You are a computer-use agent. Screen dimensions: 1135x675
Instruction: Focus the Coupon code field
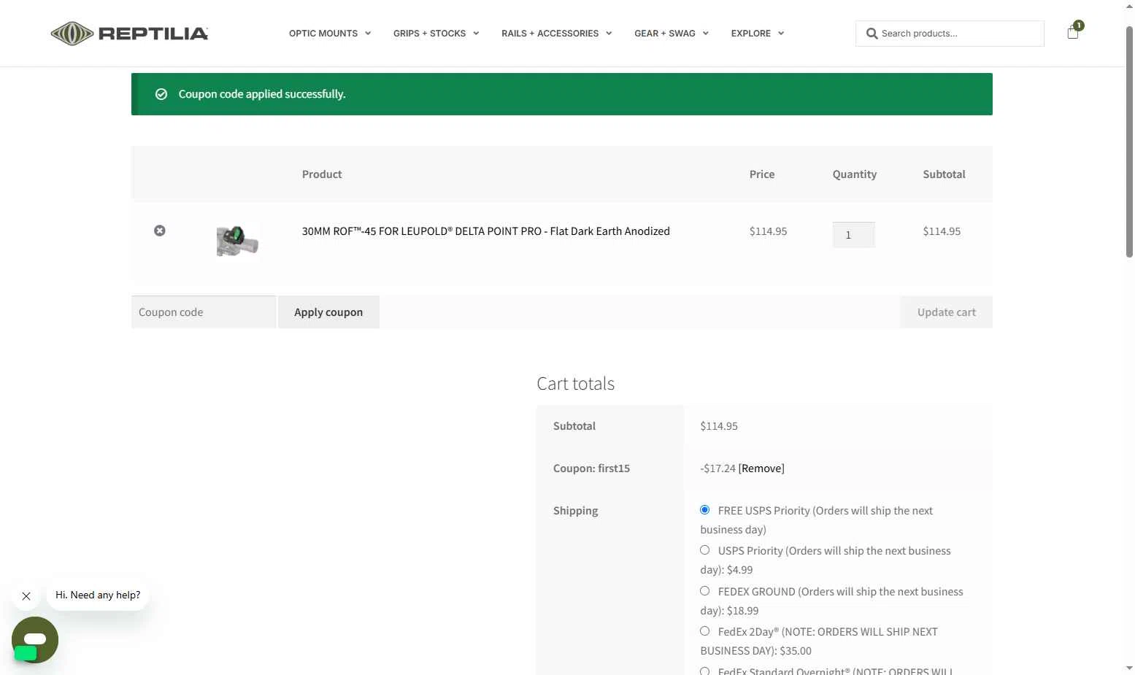click(204, 312)
